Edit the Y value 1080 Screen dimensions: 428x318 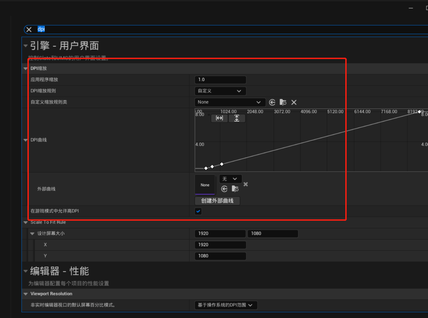[220, 256]
